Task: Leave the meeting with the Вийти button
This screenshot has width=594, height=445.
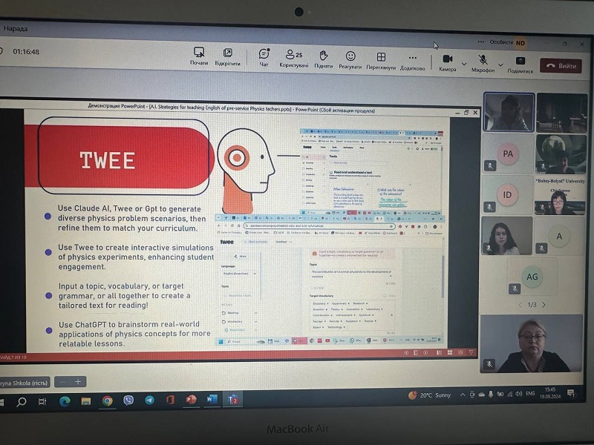Action: coord(561,66)
